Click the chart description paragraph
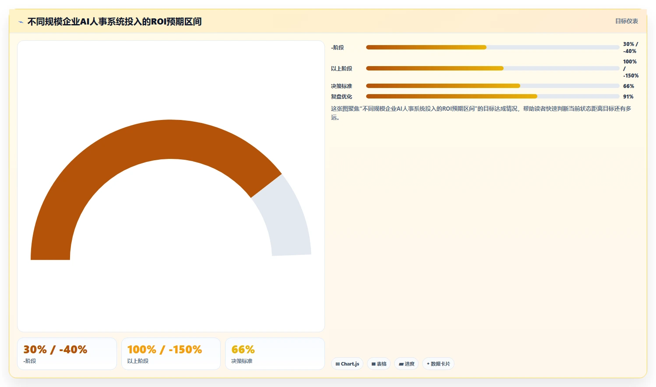 coord(481,113)
